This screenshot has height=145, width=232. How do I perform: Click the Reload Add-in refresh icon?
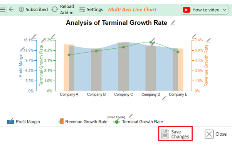(x=55, y=9)
